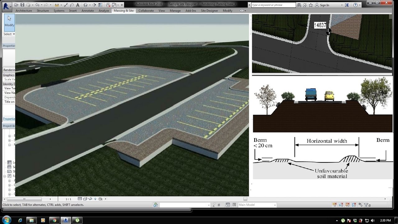This screenshot has height=224, width=398.
Task: Click the Redo arrow icon
Action: pyautogui.click(x=46, y=5)
